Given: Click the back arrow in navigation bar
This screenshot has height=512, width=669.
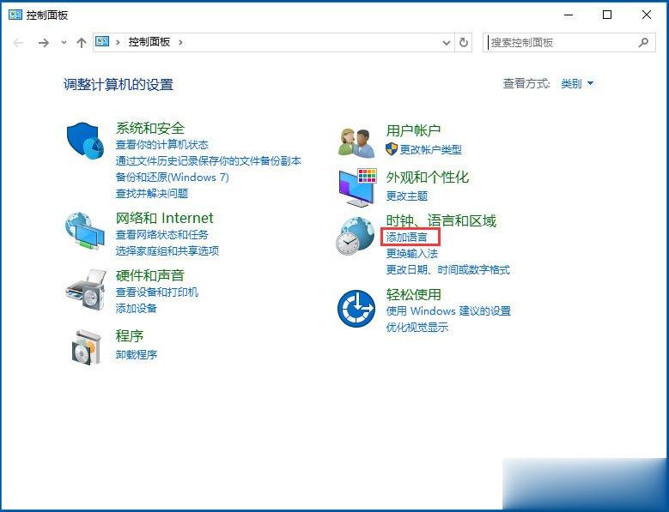Looking at the screenshot, I should (x=18, y=43).
